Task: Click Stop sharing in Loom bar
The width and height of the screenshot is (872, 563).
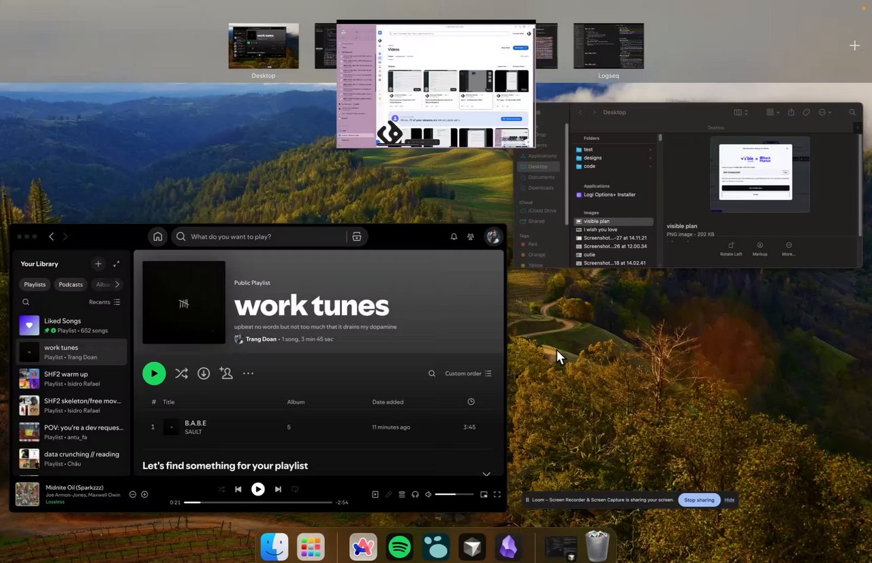Action: click(699, 500)
